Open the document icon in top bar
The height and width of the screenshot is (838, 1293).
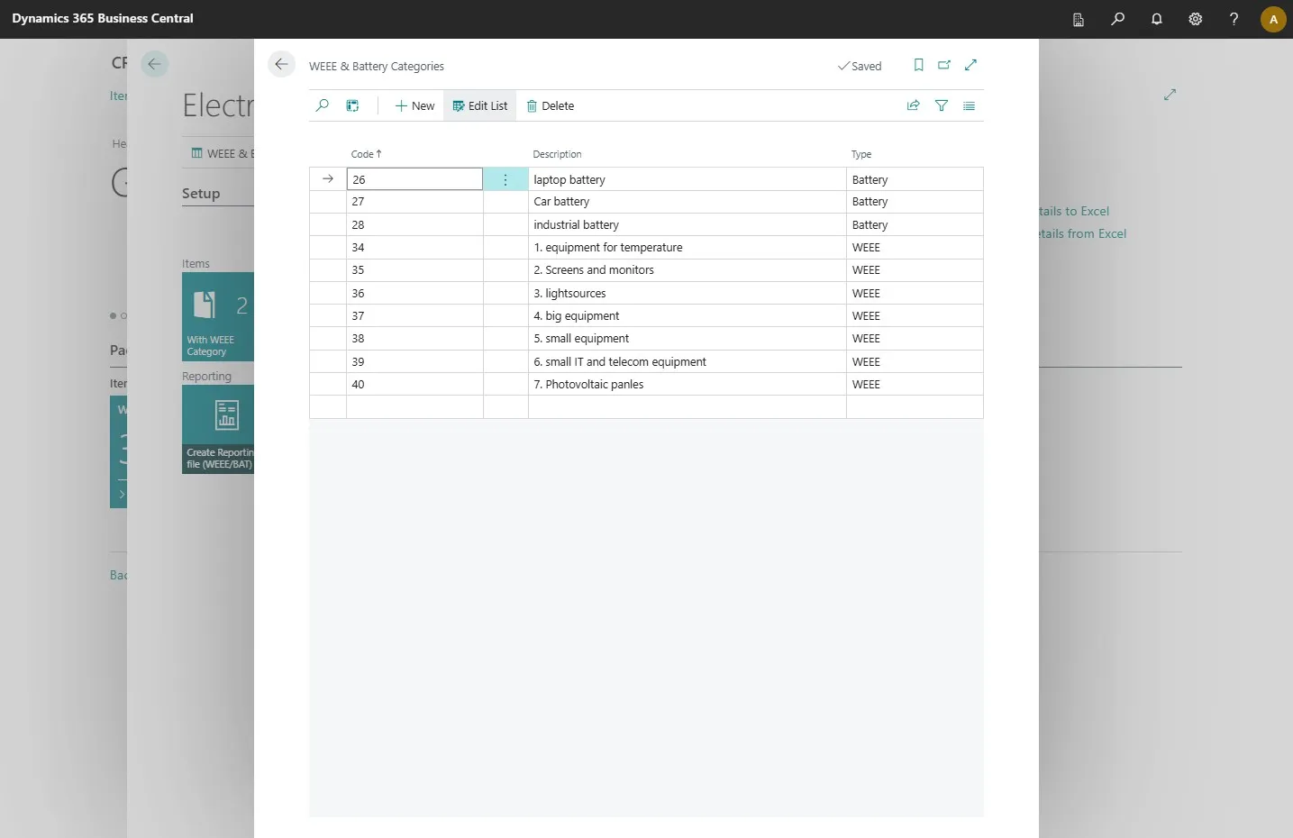(x=1078, y=19)
